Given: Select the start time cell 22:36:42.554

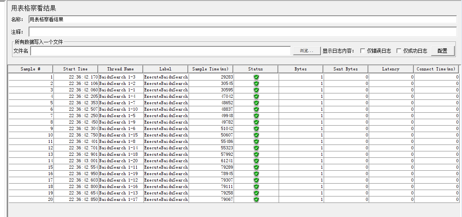Looking at the screenshot, I should coord(76,167).
